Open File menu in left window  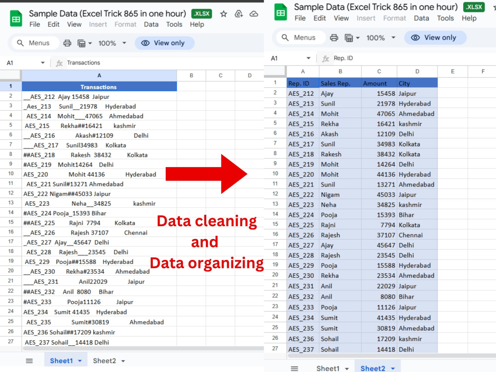pos(35,24)
